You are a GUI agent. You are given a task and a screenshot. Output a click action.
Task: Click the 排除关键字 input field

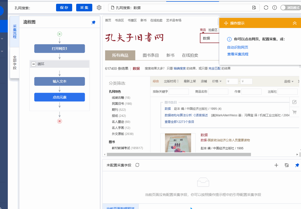click(179, 92)
